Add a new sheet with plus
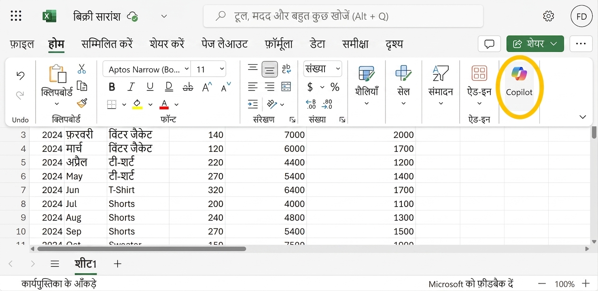 (118, 264)
